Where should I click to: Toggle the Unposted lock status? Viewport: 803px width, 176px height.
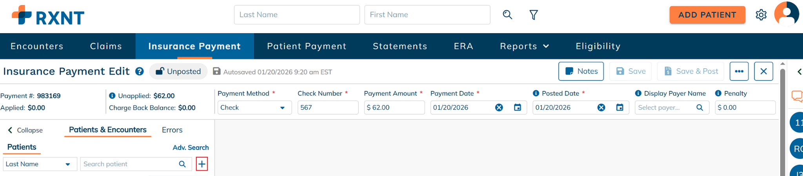pos(178,71)
